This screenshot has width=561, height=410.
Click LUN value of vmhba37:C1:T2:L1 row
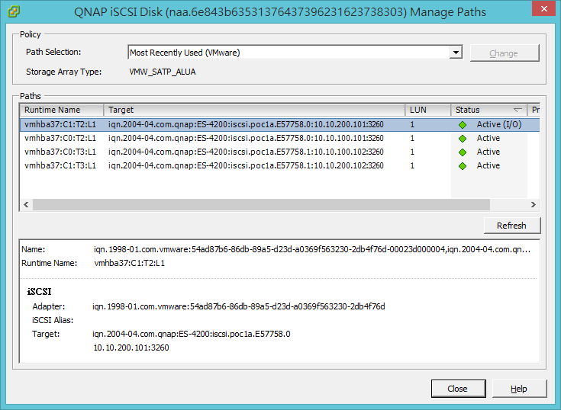pos(412,125)
